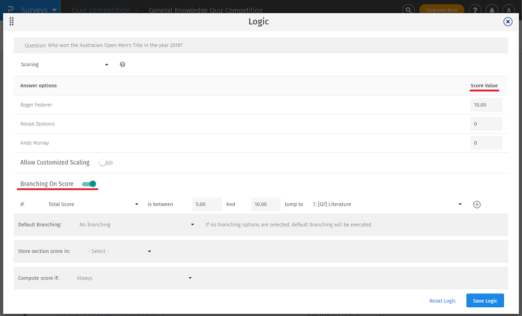Close the Logic dialog with X icon
522x316 pixels.
(507, 21)
